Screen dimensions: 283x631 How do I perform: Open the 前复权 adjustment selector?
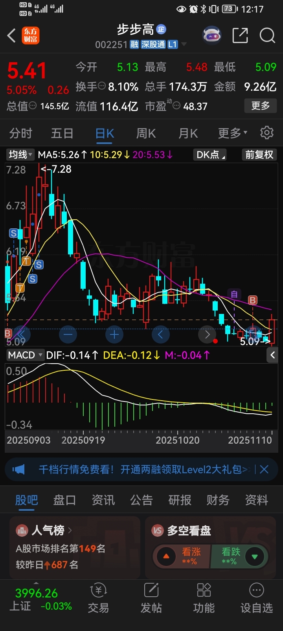(259, 155)
